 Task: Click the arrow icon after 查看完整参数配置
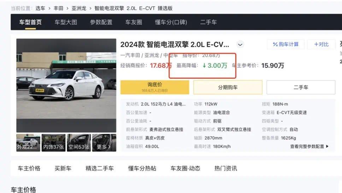click(x=327, y=146)
